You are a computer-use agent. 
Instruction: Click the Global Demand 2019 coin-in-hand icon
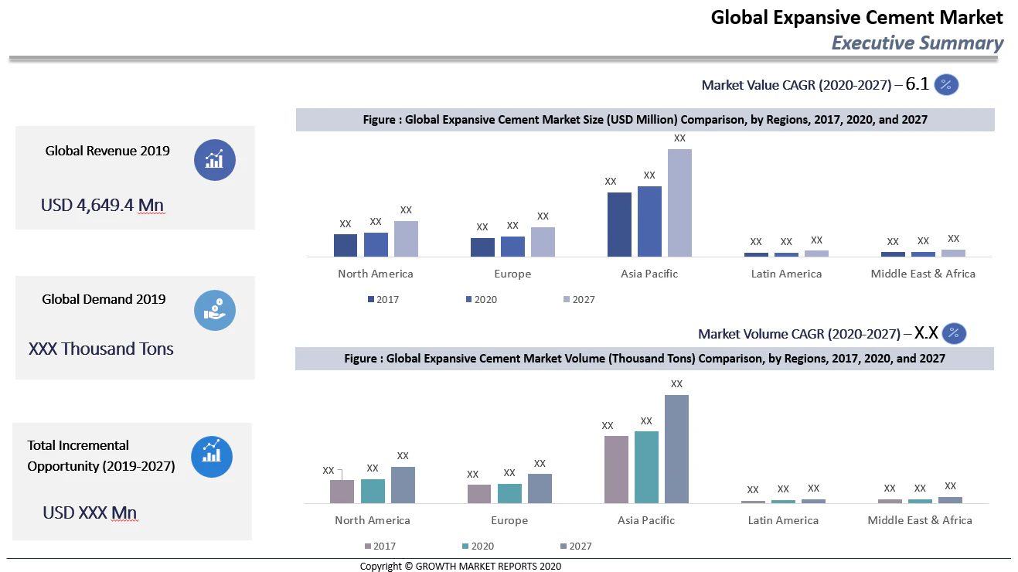pyautogui.click(x=214, y=310)
